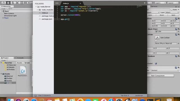
Task: Click JavaScript syntax in status bar
Action: coord(139,95)
